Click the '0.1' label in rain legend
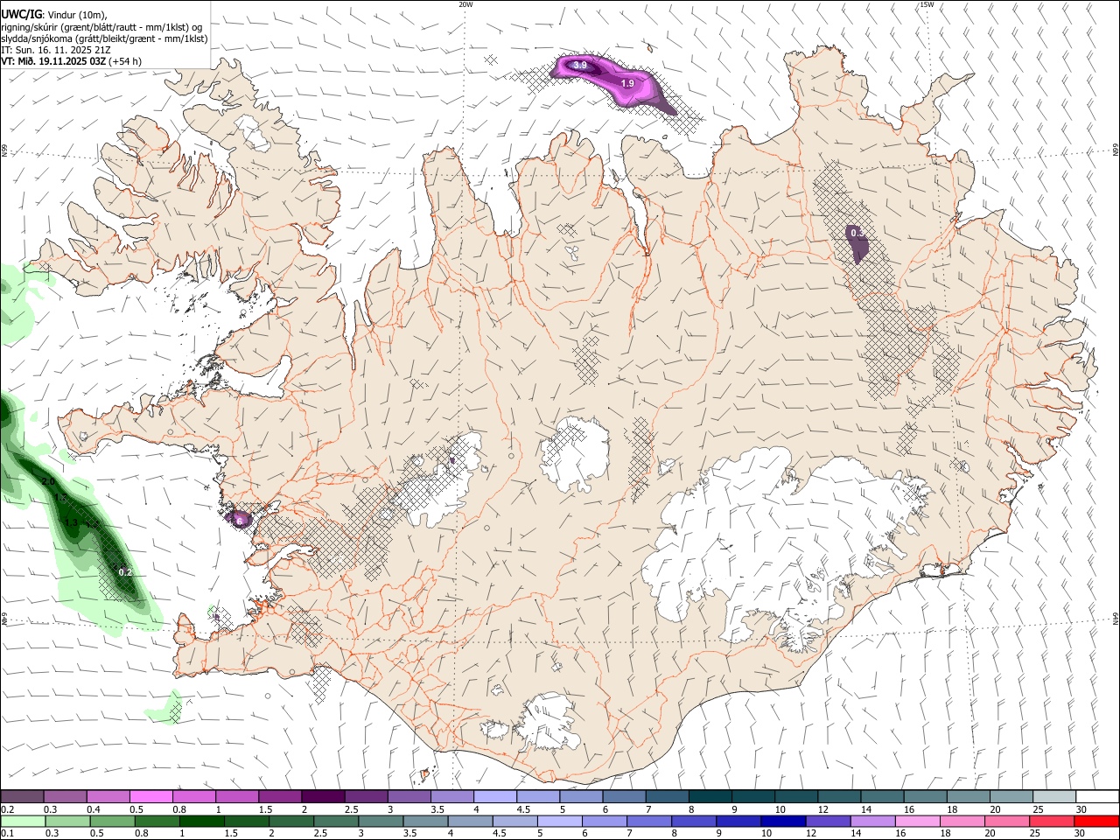 7,833
